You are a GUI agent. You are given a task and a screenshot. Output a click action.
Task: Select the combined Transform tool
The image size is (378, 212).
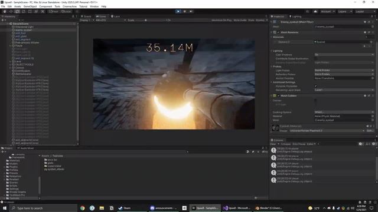(36, 11)
